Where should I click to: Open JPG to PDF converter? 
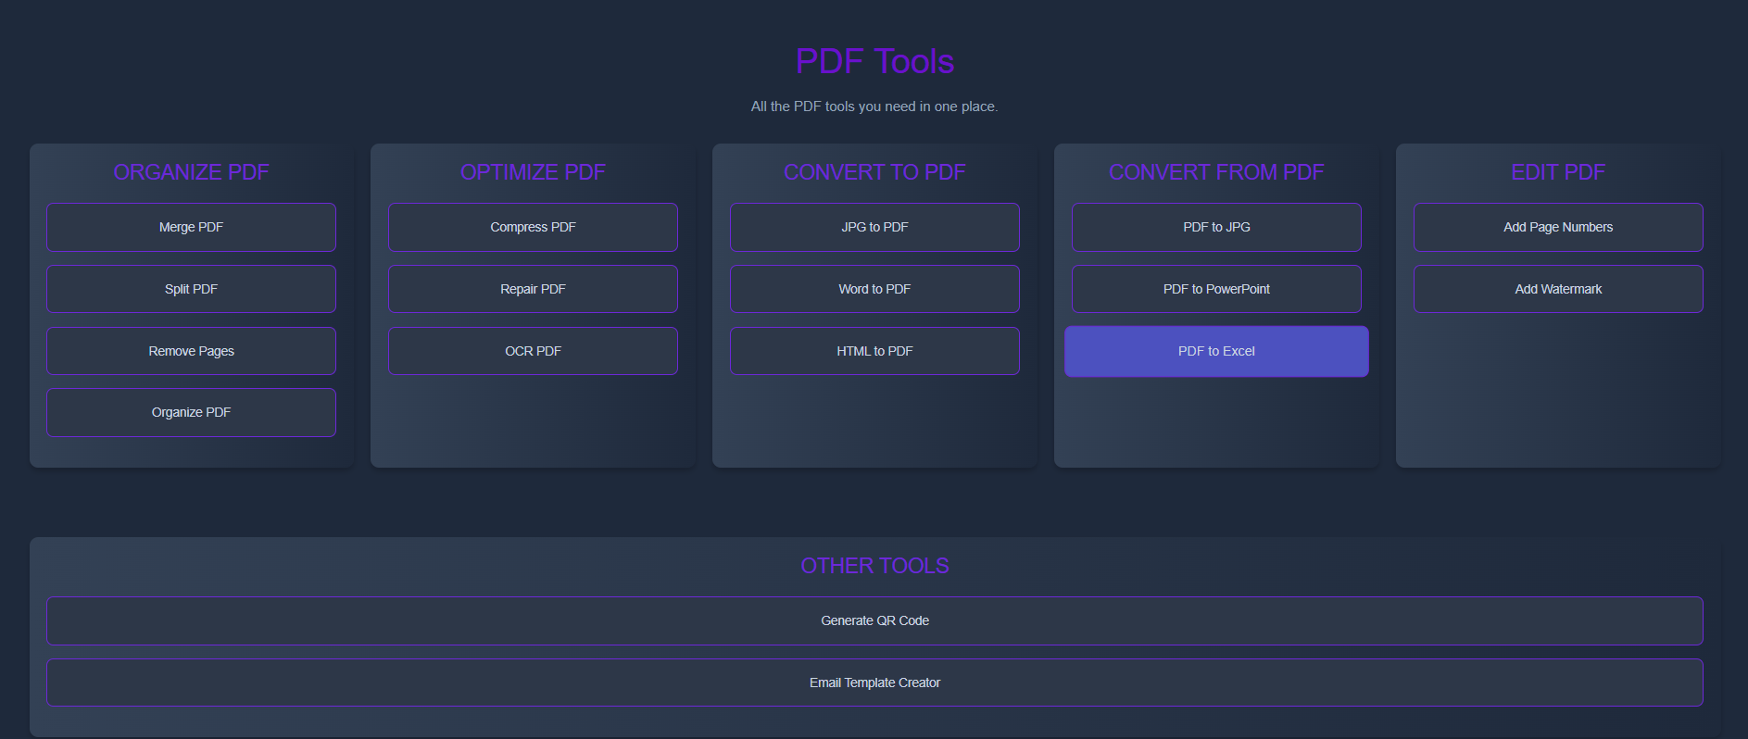(874, 227)
